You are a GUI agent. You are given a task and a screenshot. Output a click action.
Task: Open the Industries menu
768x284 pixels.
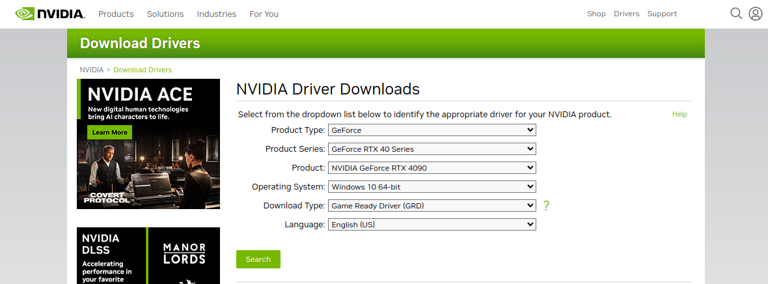coord(217,14)
